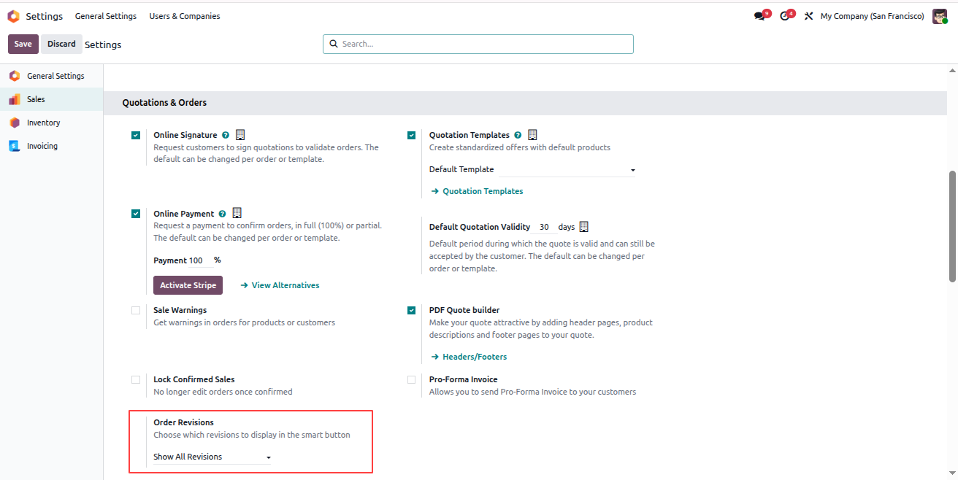Image resolution: width=958 pixels, height=480 pixels.
Task: Click the user avatar at top right
Action: (940, 16)
